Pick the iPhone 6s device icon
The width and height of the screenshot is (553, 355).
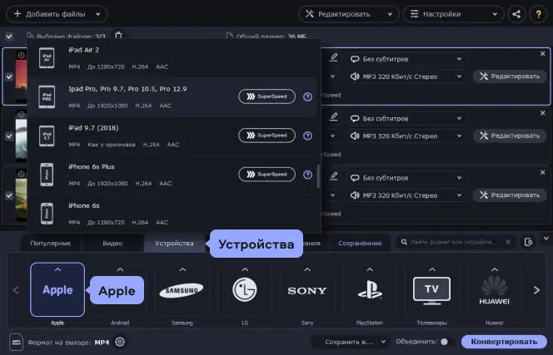coord(47,214)
